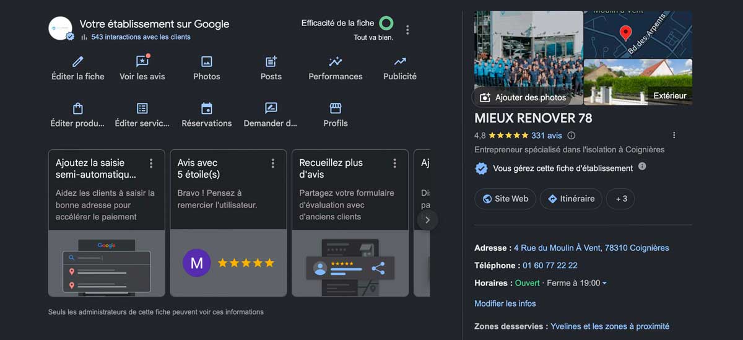The image size is (743, 340).
Task: Click the business logo avatar
Action: [61, 29]
